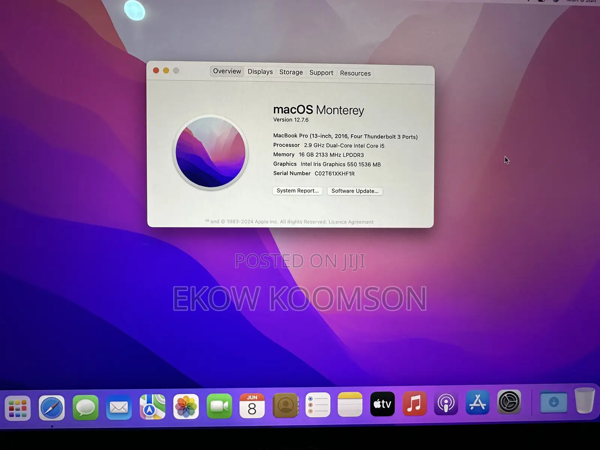Screen dimensions: 600x450
Task: Open Messages app in Dock
Action: [85, 408]
